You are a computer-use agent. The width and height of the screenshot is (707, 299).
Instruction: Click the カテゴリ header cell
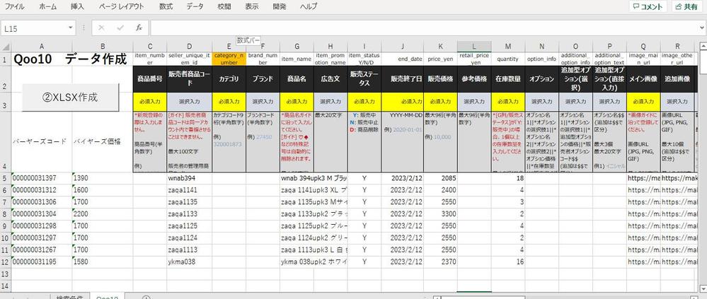coord(229,78)
